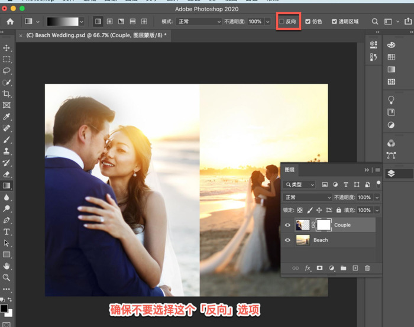Select the Eraser tool
414x327 pixels.
click(x=7, y=174)
